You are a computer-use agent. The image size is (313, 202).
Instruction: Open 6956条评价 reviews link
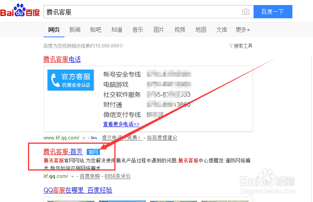pos(117,176)
